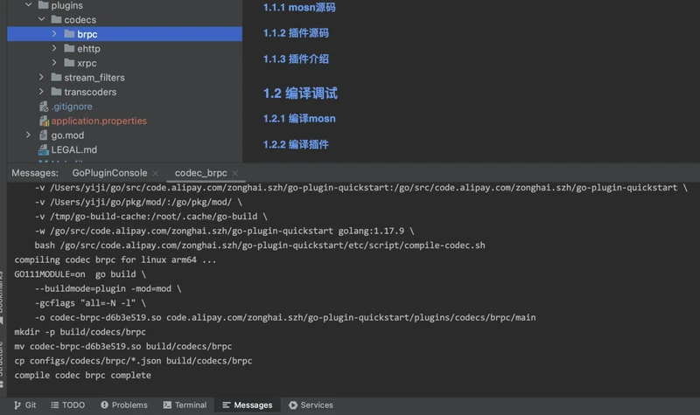Viewport: 700px width, 415px height.
Task: Click the brpc folder icon
Action: (69, 34)
